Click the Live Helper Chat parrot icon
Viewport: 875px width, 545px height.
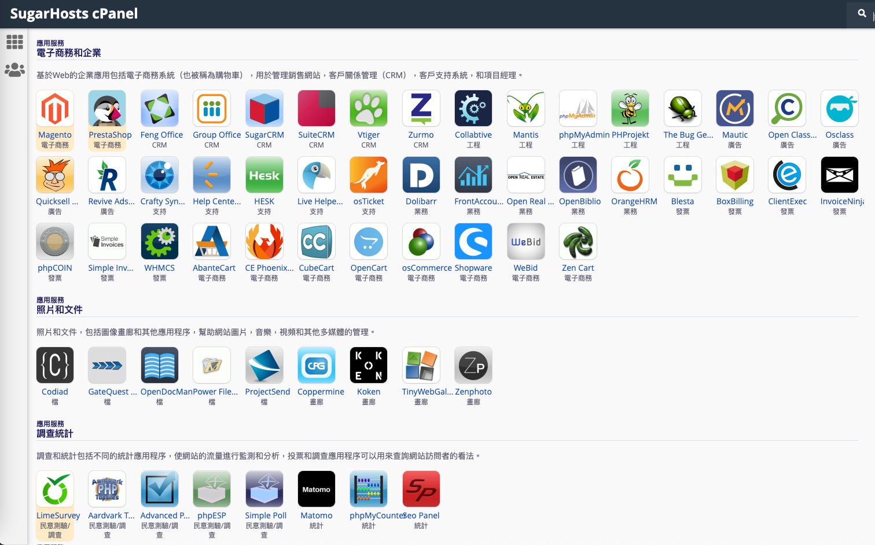317,175
